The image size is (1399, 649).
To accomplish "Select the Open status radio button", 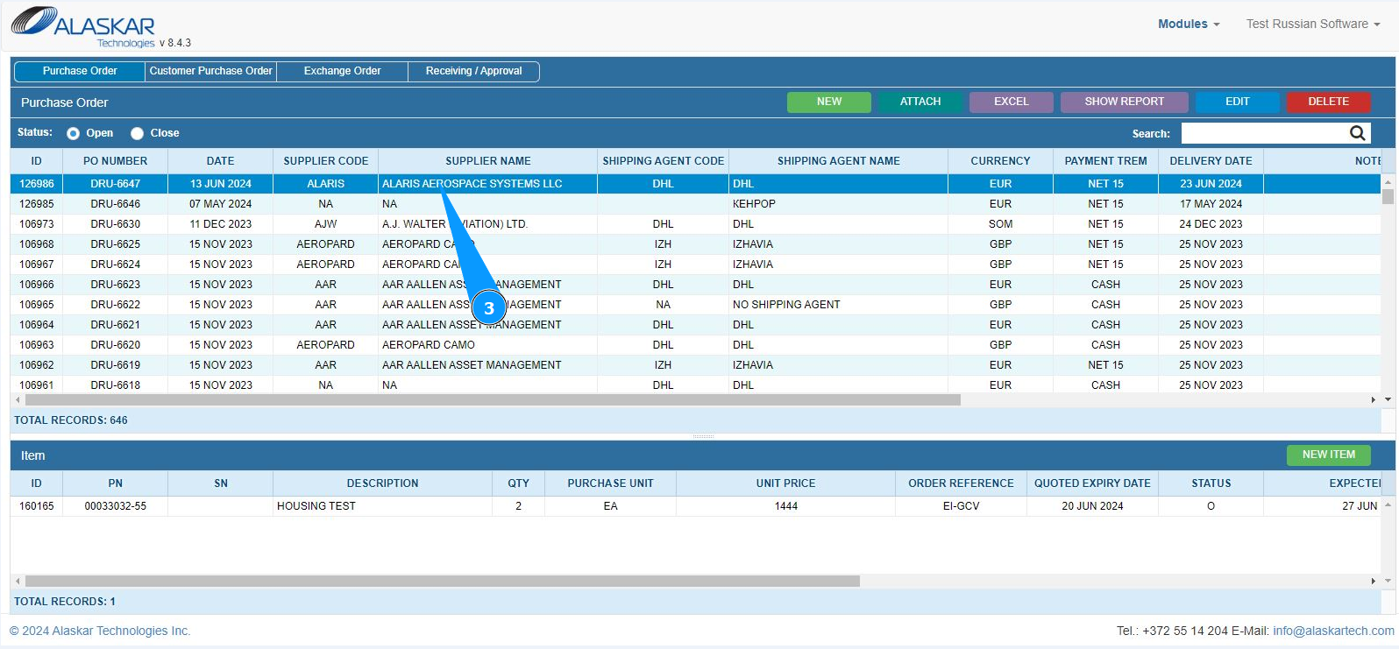I will (74, 133).
